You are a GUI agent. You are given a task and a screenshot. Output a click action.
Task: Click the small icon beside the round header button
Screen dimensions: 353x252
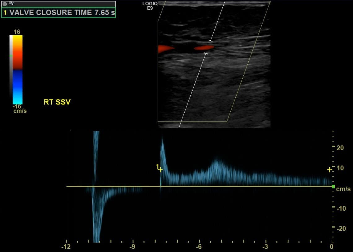tap(11, 4)
